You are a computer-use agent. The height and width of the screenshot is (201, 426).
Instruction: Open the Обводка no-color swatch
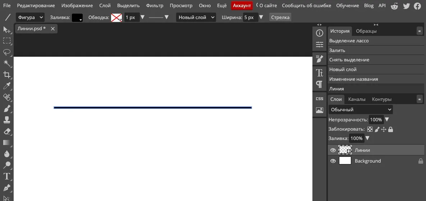(x=116, y=18)
